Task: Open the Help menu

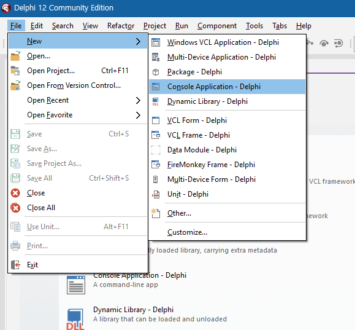Action: tap(303, 26)
